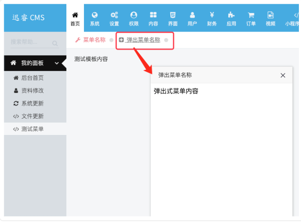
Task: Open the 用户 user menu
Action: point(192,19)
